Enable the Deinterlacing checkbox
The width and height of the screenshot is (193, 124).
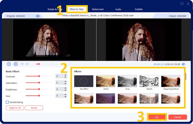pyautogui.click(x=7, y=102)
